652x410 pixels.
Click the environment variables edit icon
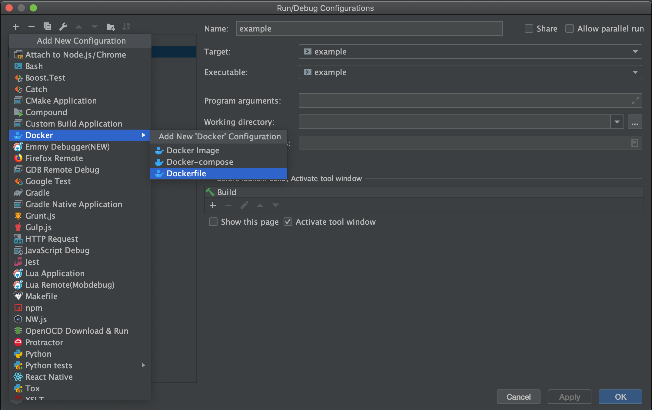[x=634, y=143]
